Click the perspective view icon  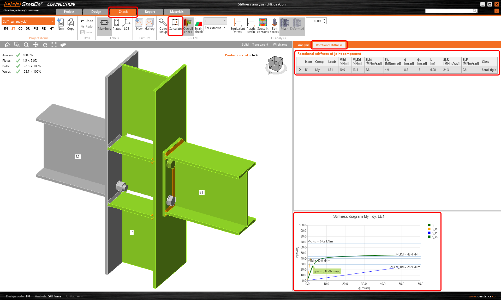(x=63, y=45)
